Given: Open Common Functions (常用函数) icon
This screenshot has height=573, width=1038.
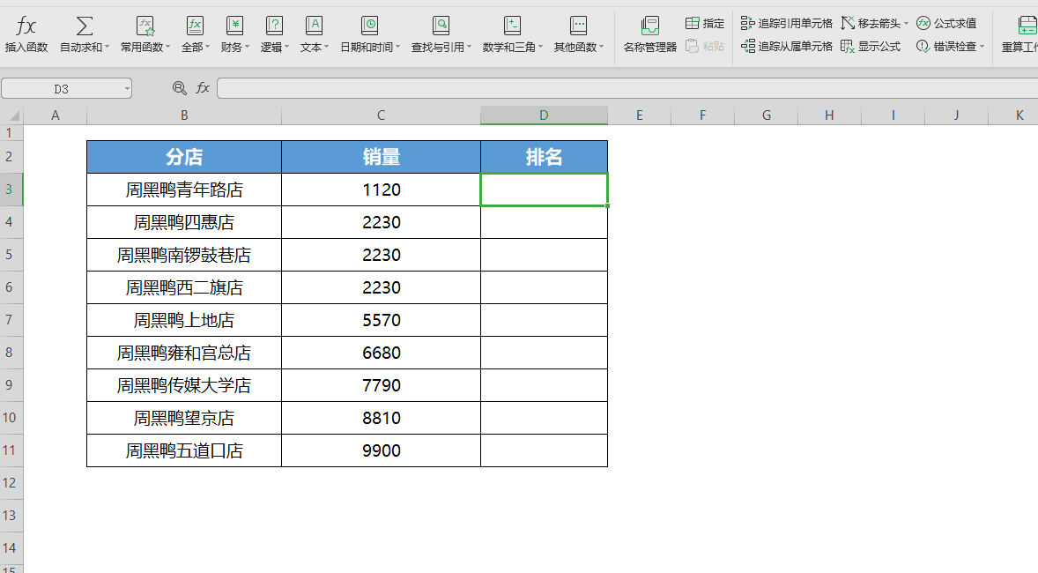Looking at the screenshot, I should click(x=145, y=26).
